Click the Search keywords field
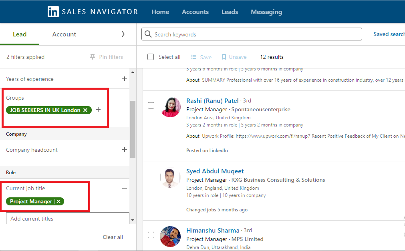Screen dimensions: 405x251 (x=252, y=34)
